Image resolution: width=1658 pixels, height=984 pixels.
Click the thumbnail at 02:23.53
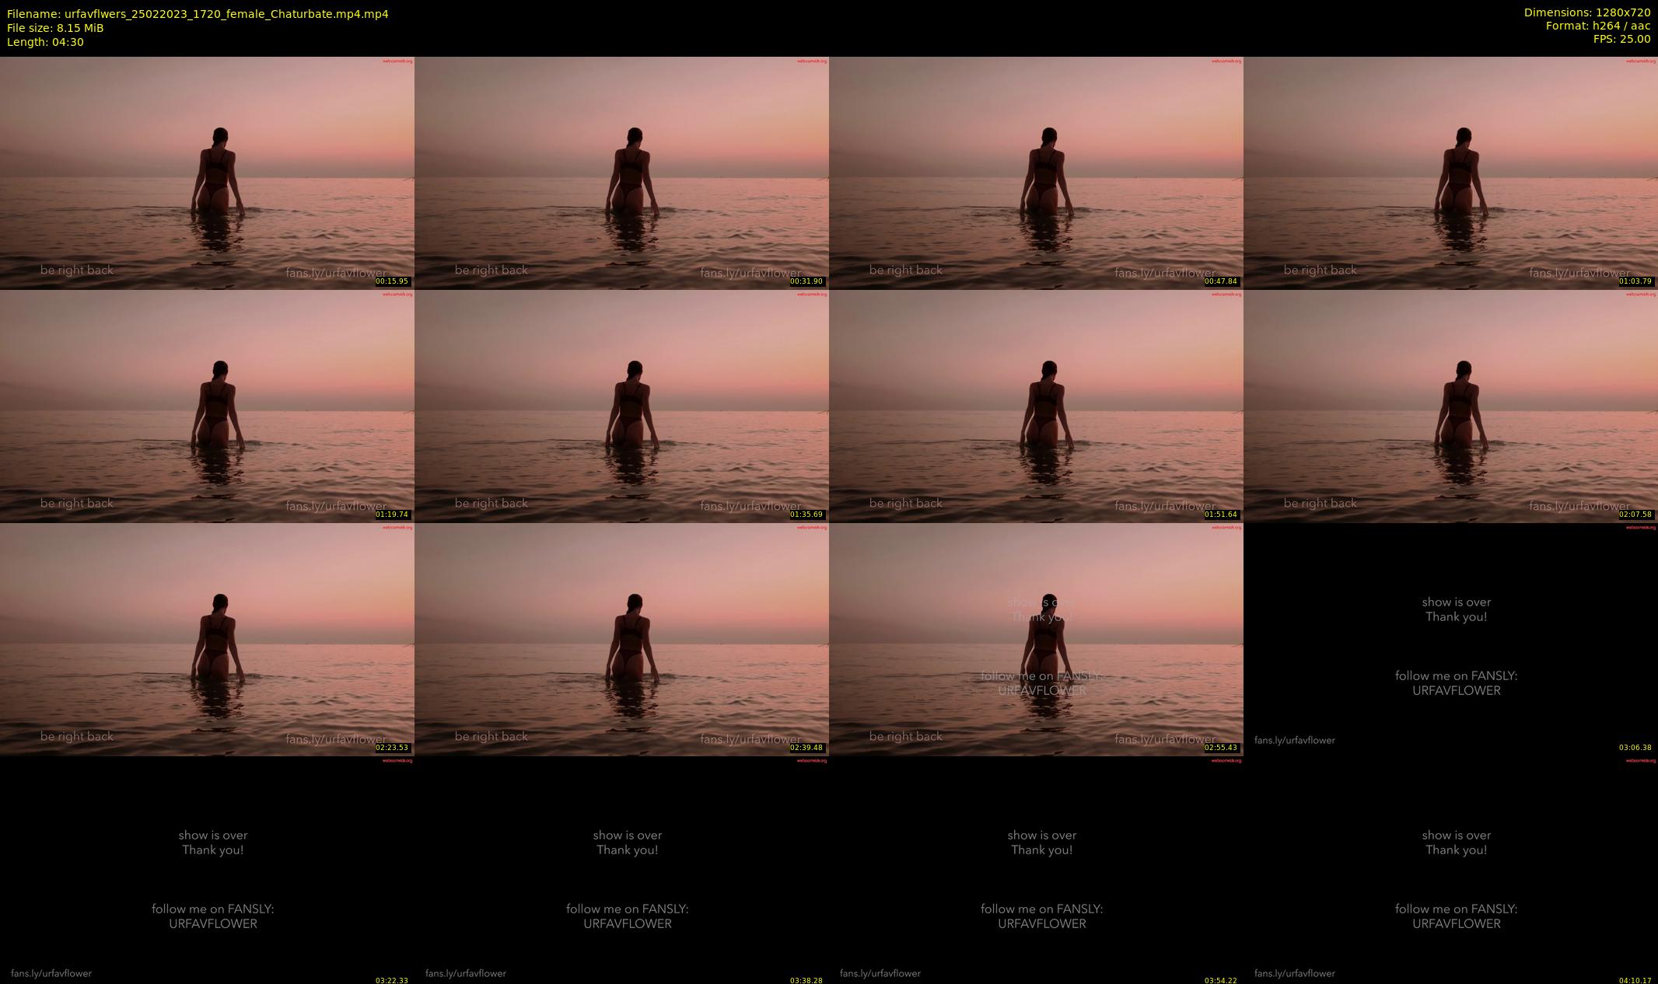tap(207, 639)
